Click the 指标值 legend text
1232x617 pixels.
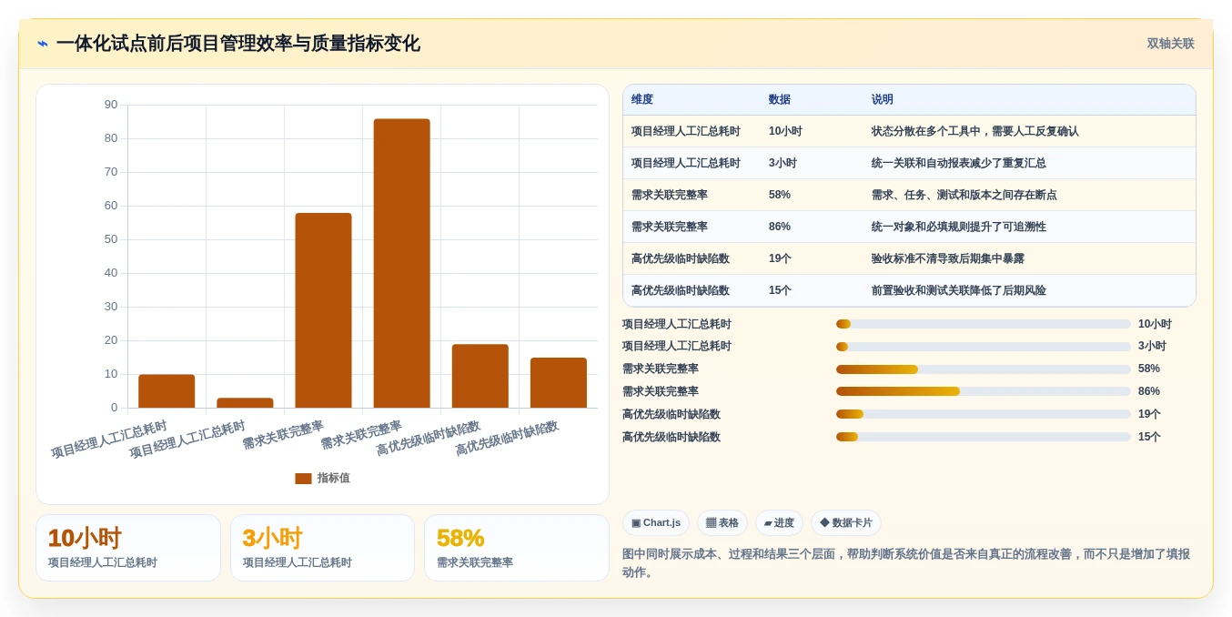click(333, 479)
